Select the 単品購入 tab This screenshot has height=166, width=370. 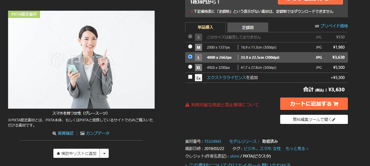click(205, 27)
